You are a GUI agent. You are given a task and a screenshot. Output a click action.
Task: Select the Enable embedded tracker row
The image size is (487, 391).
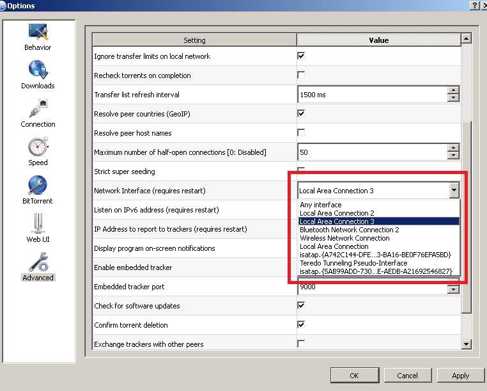pyautogui.click(x=194, y=267)
